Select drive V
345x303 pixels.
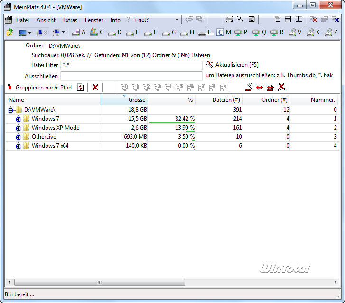point(295,33)
